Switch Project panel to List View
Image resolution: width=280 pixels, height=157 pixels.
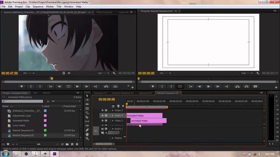(3, 144)
